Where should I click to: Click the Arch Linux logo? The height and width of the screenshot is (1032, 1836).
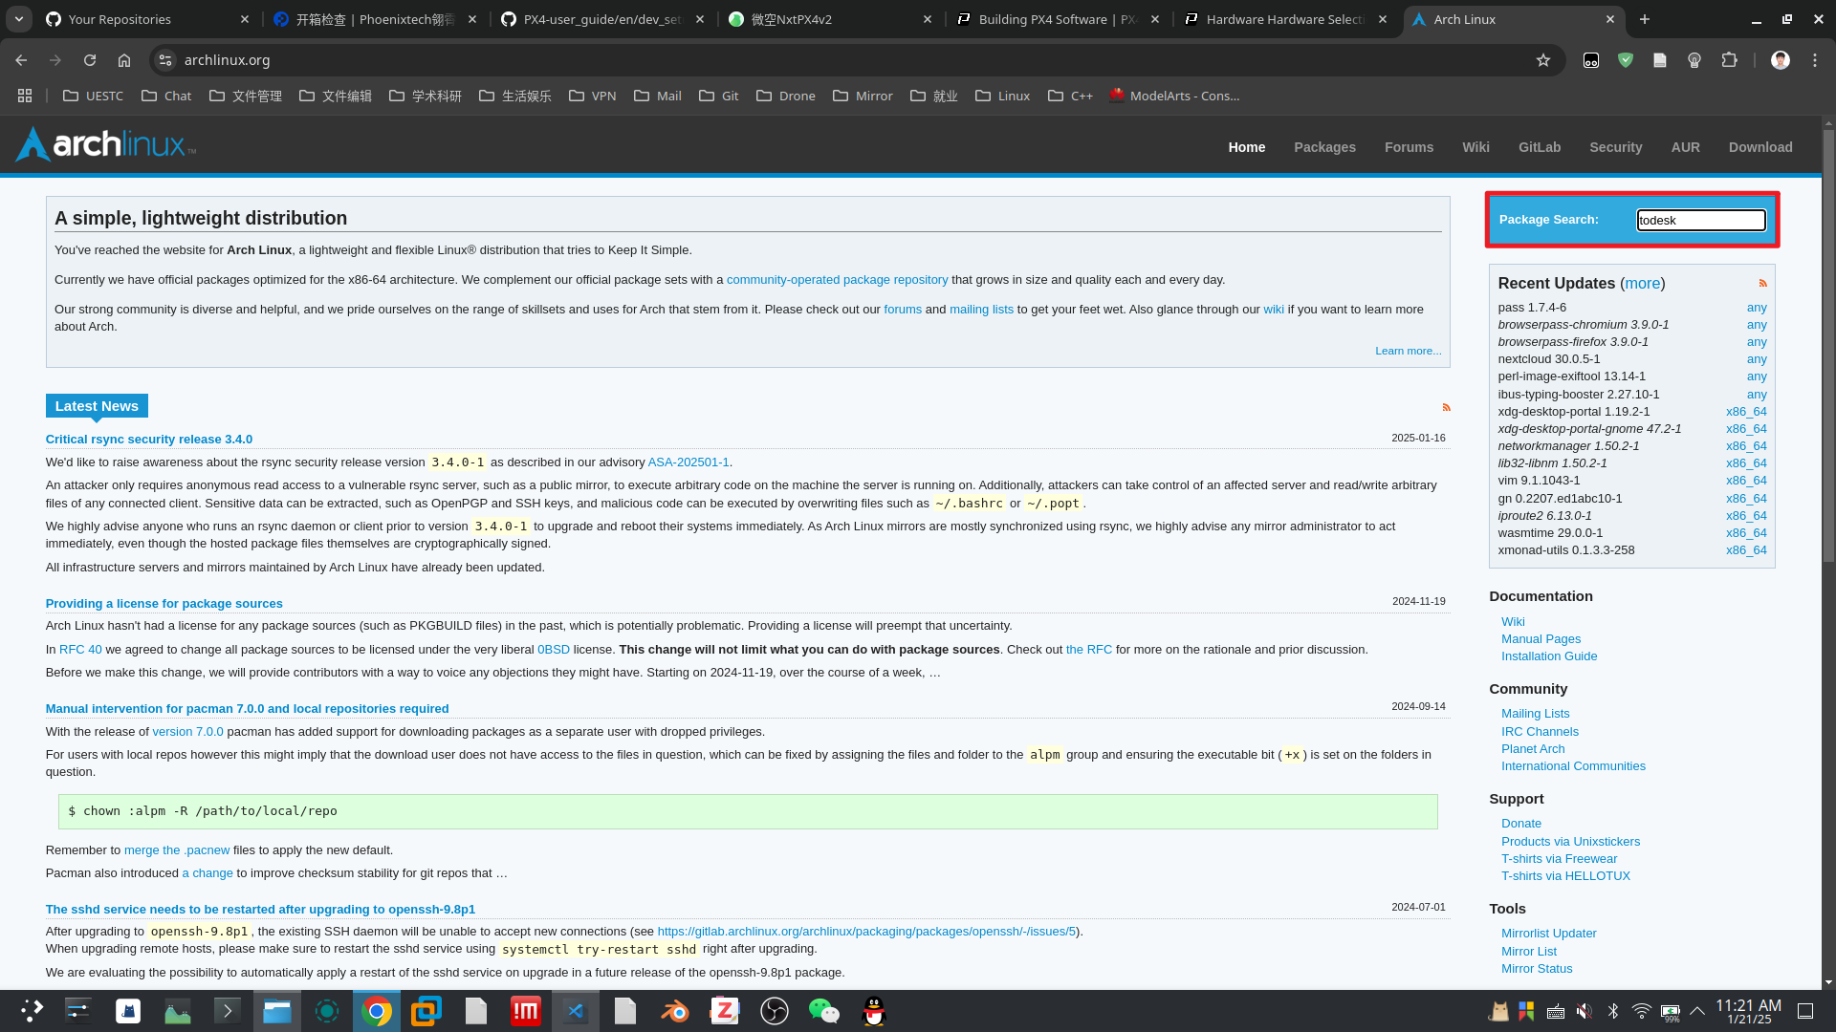pos(106,144)
